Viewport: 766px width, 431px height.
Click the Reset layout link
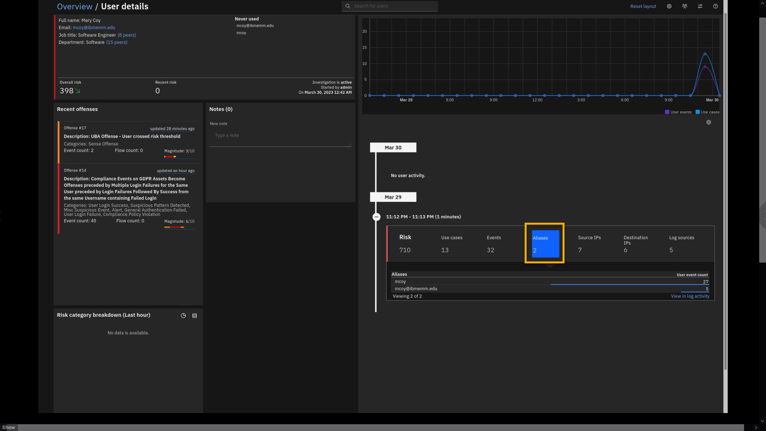coord(643,6)
